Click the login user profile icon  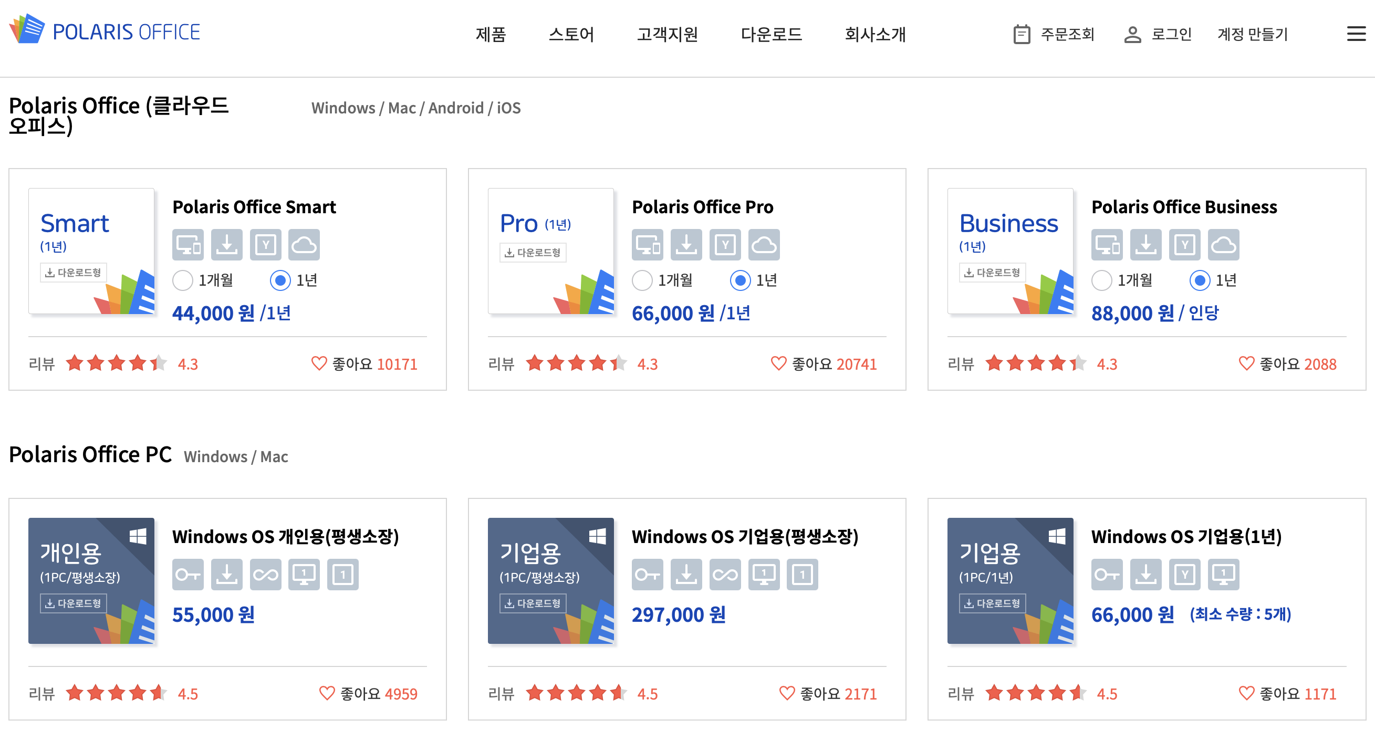pyautogui.click(x=1132, y=34)
